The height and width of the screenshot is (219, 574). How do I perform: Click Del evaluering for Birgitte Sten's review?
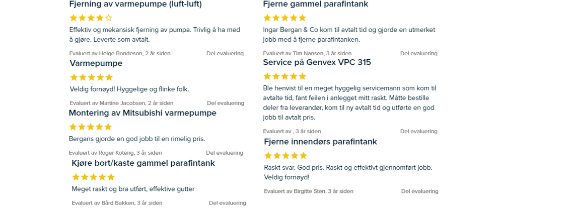(419, 191)
